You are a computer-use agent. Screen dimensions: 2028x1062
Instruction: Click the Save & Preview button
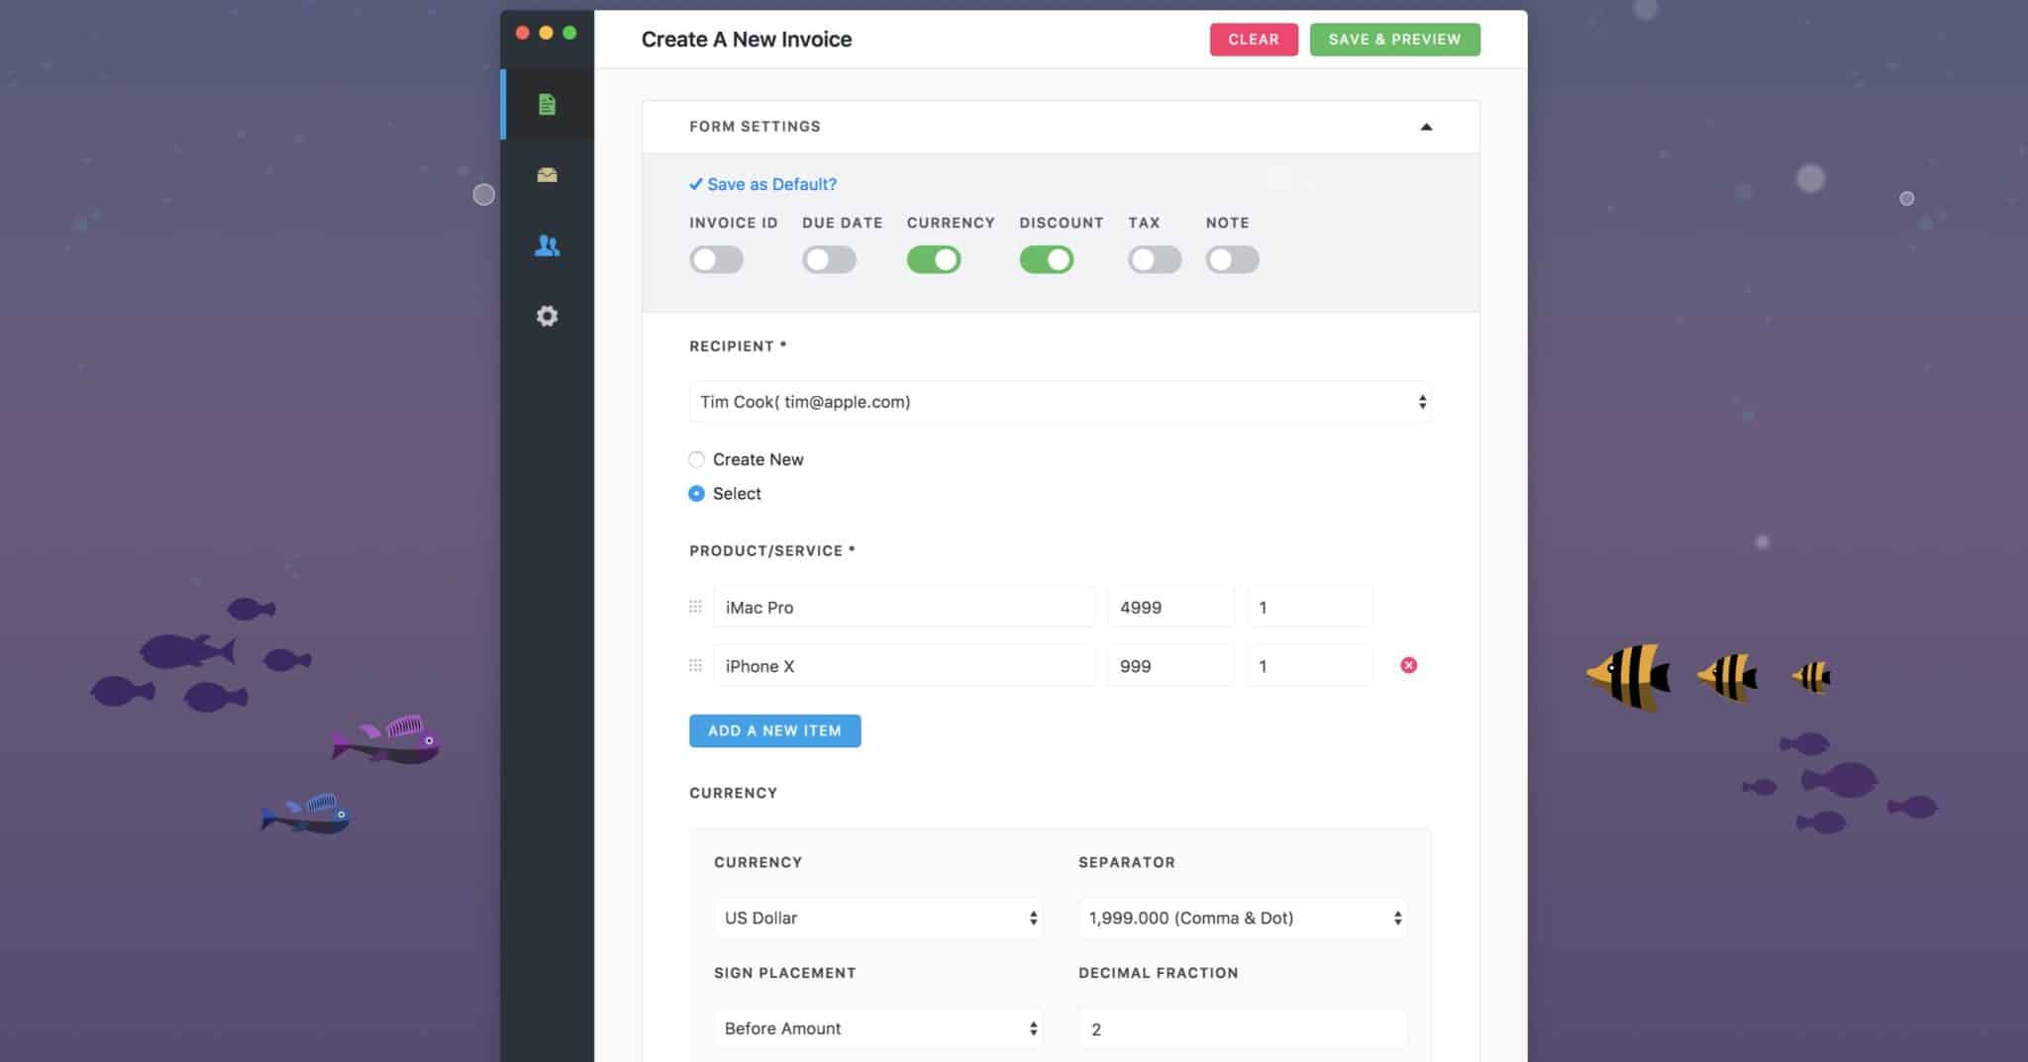(1394, 40)
